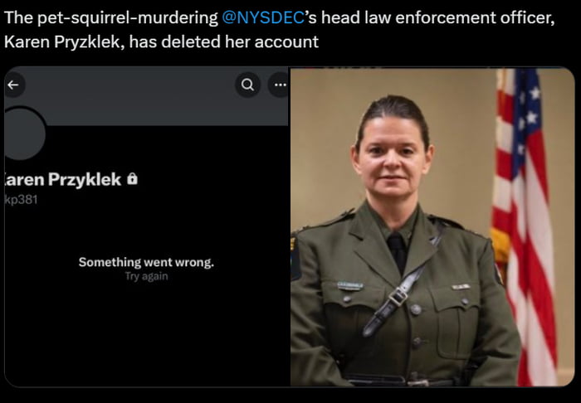Open the left profile screenshot image
The height and width of the screenshot is (403, 581).
[146, 227]
